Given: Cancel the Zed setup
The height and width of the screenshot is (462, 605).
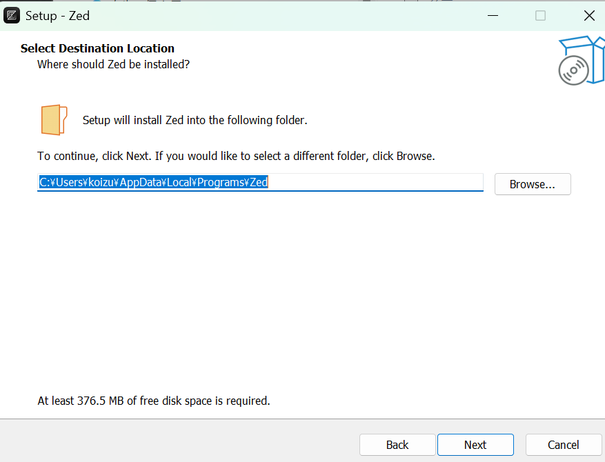Looking at the screenshot, I should [x=564, y=445].
